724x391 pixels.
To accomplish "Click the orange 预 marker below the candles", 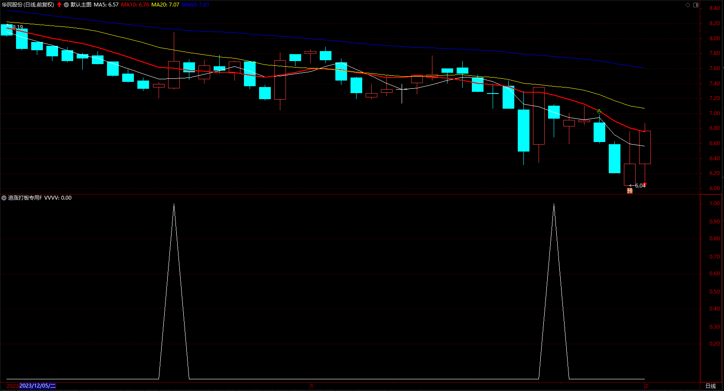I will (x=630, y=191).
